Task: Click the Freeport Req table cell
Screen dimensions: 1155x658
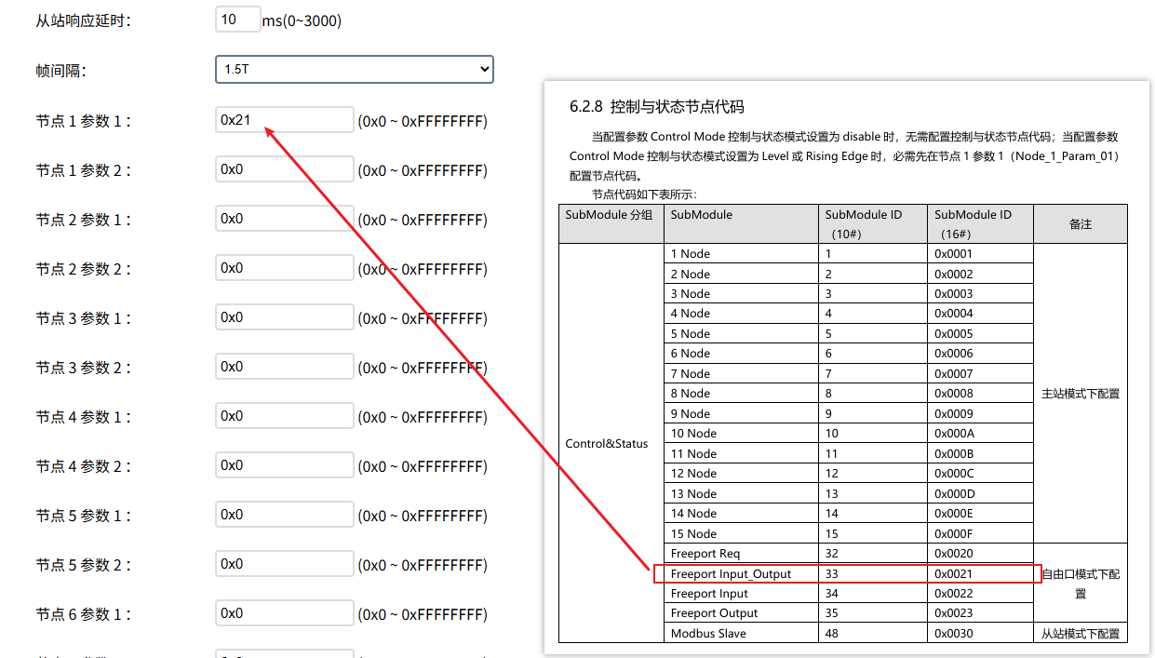Action: 705,554
